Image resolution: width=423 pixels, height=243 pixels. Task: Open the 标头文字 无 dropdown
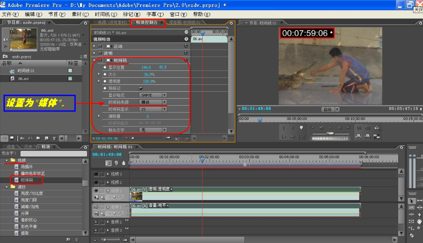[x=153, y=130]
